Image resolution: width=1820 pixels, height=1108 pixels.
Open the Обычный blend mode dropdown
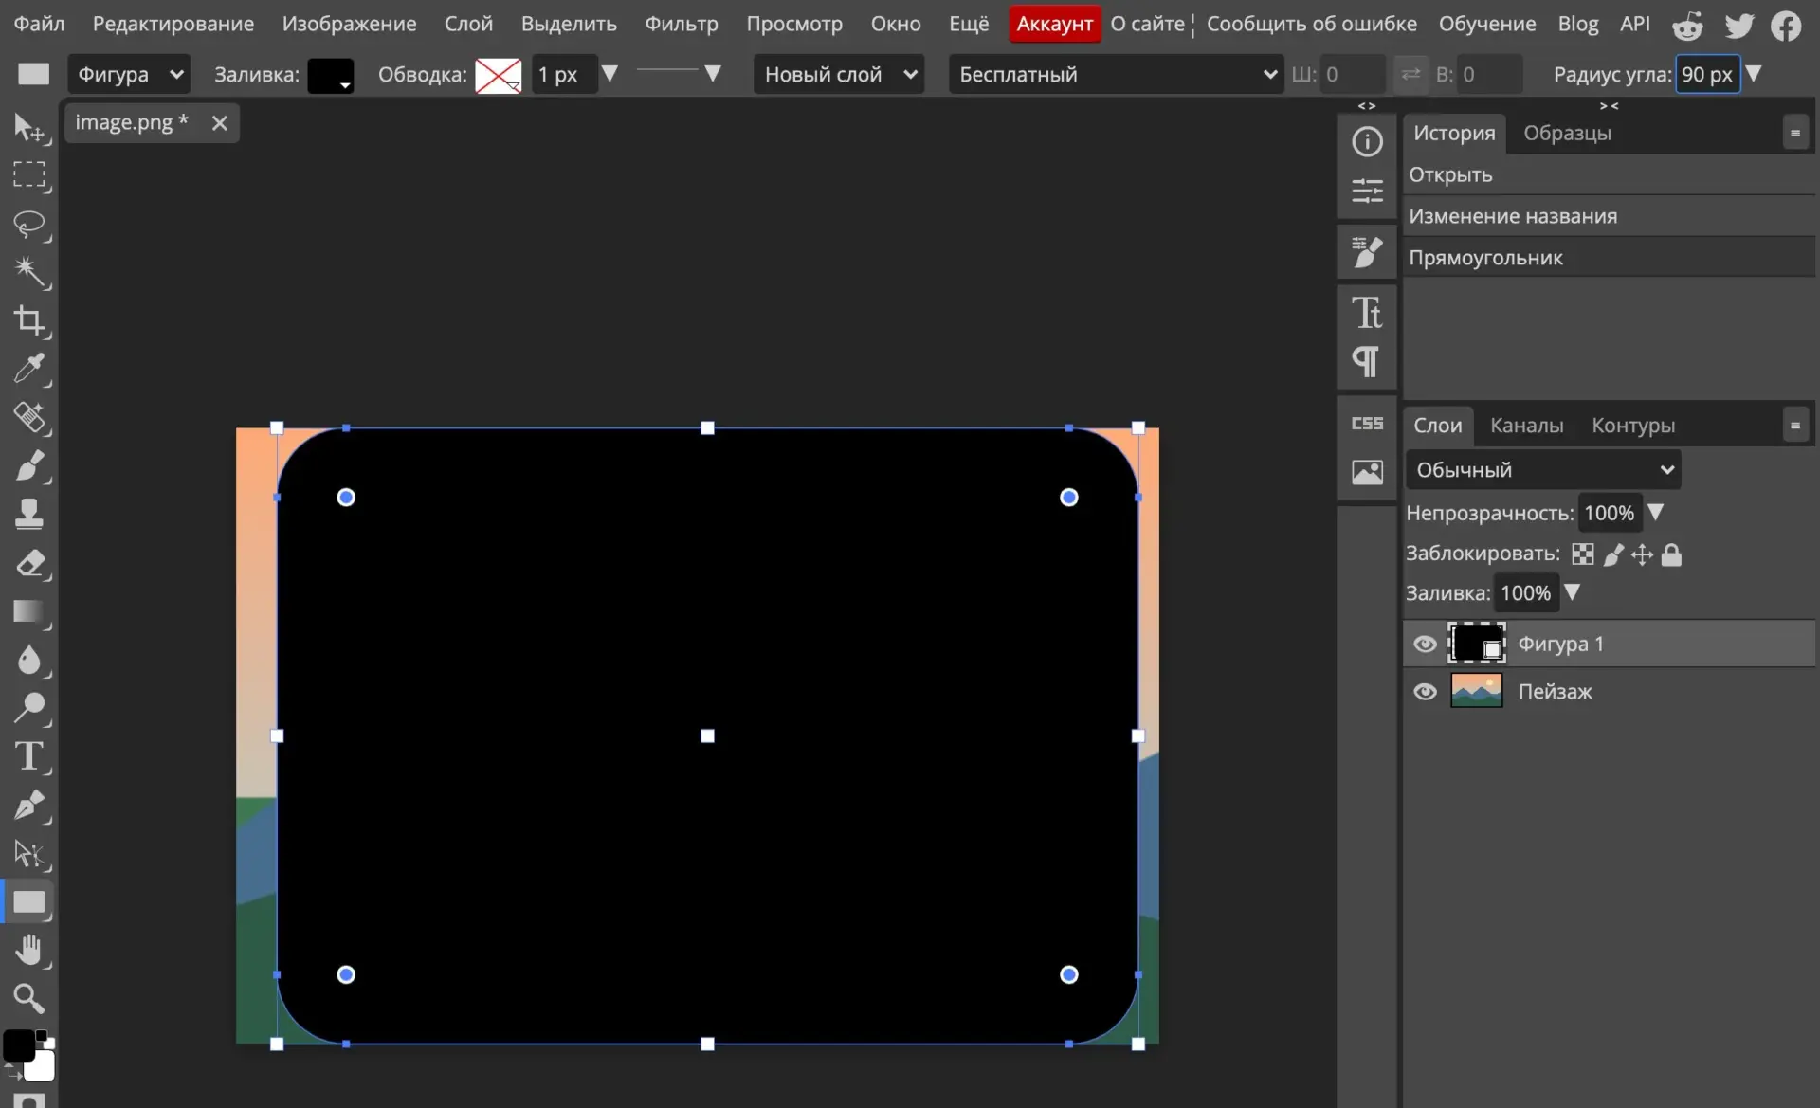click(1543, 470)
